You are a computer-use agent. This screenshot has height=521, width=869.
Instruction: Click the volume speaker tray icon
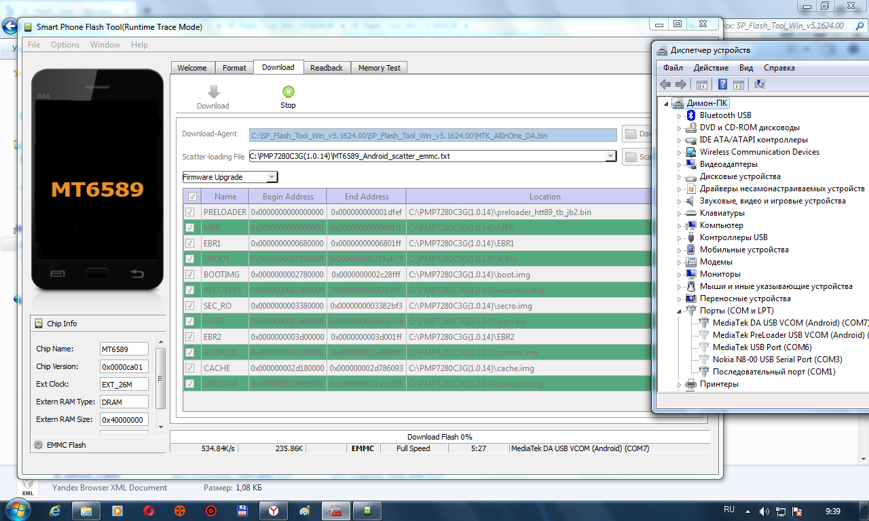(764, 510)
